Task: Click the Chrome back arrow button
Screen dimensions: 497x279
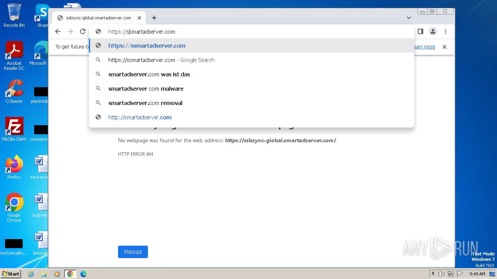Action: [58, 32]
